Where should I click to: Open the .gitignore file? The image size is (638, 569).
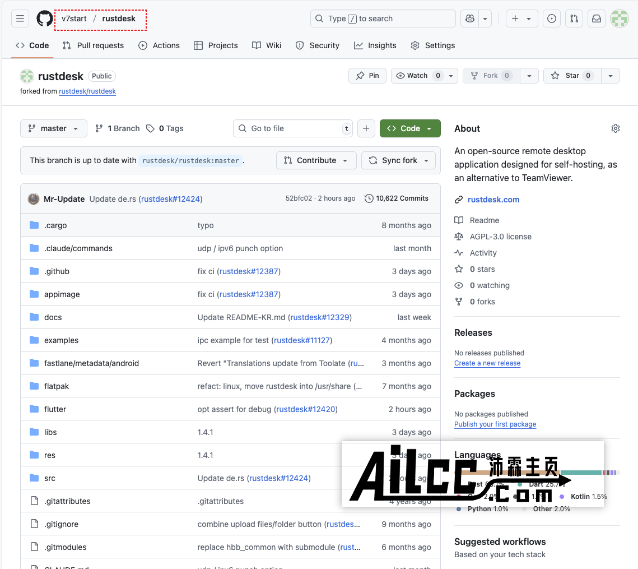click(61, 524)
